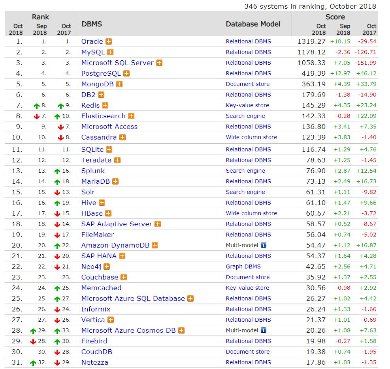Click the plus icon next to HBase
This screenshot has width=390, height=369.
tap(108, 213)
